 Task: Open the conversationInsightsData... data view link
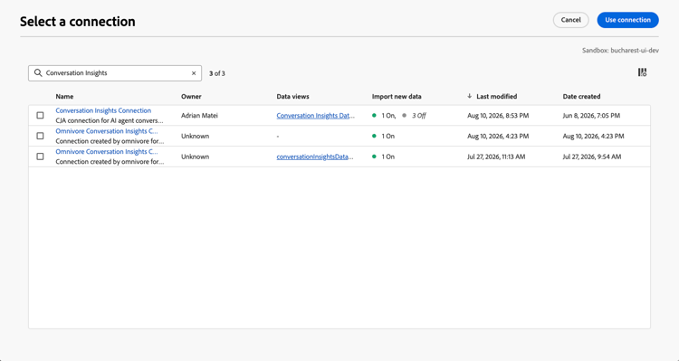coord(315,157)
